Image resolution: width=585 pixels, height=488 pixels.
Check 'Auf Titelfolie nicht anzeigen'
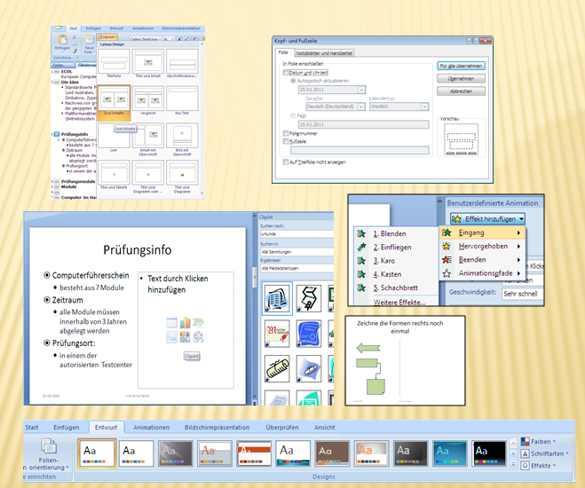click(x=286, y=161)
